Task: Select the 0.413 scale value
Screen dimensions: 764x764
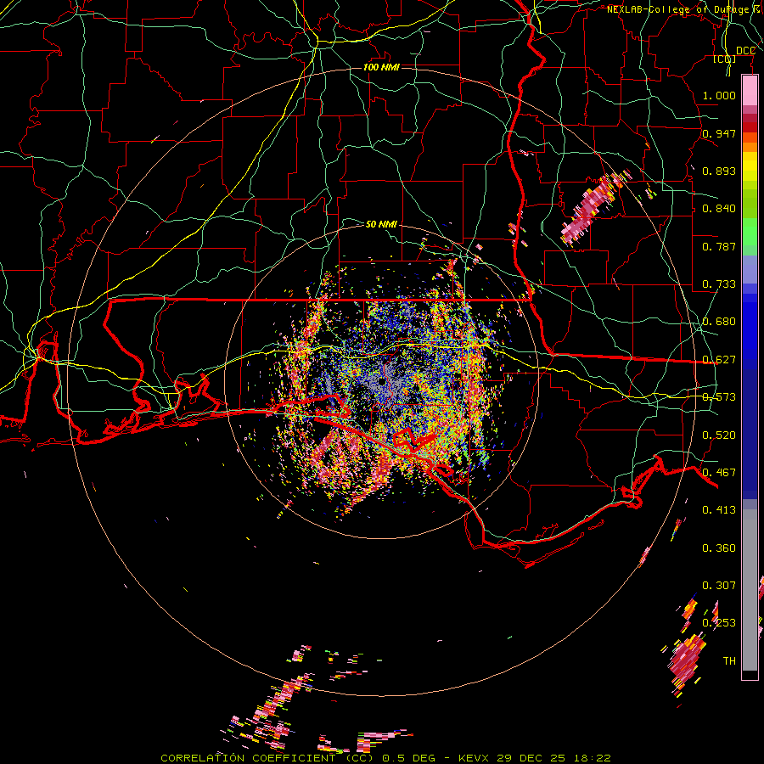Action: click(719, 510)
